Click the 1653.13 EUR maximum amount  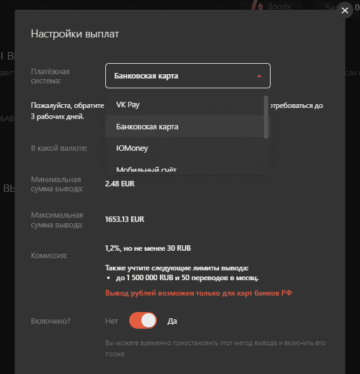click(x=125, y=219)
